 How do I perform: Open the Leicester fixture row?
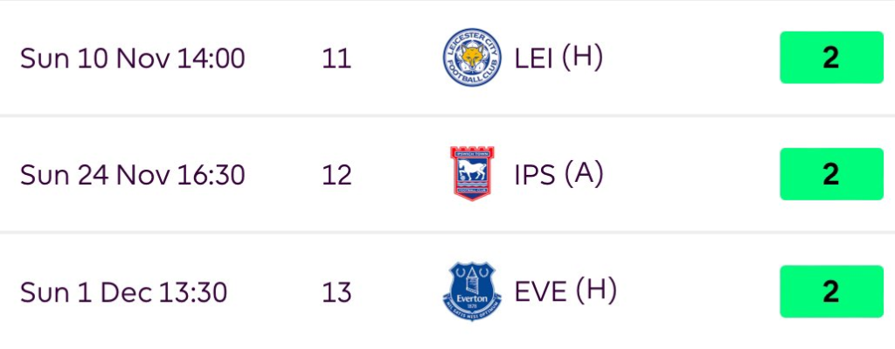(x=447, y=58)
